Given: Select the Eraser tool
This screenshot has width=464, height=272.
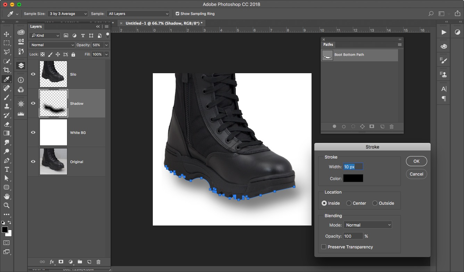Looking at the screenshot, I should click(x=6, y=124).
